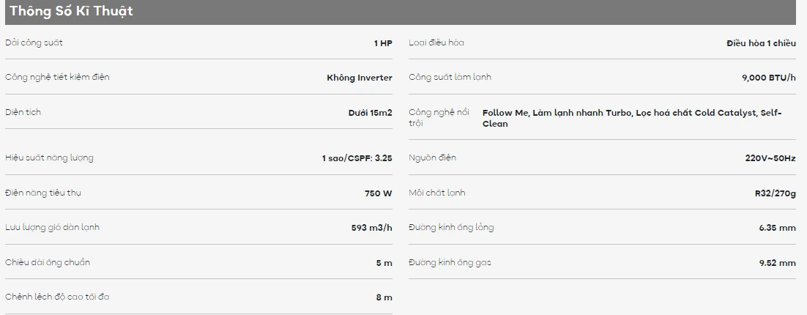The image size is (807, 315).
Task: Select the "593 m3/h" airflow value
Action: pos(371,228)
